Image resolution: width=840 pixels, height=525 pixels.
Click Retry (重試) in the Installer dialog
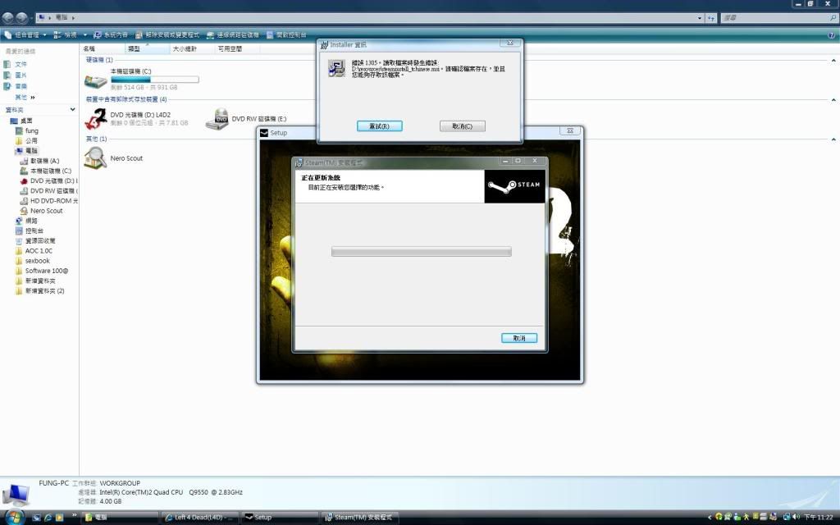[379, 126]
